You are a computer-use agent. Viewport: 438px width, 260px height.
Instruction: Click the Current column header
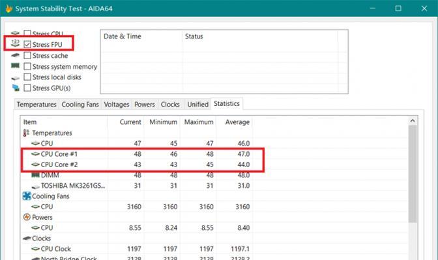pyautogui.click(x=125, y=122)
